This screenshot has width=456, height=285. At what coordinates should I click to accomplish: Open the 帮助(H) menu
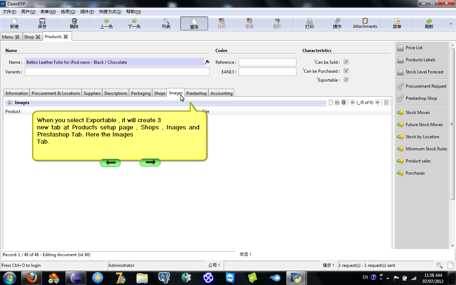[x=133, y=12]
